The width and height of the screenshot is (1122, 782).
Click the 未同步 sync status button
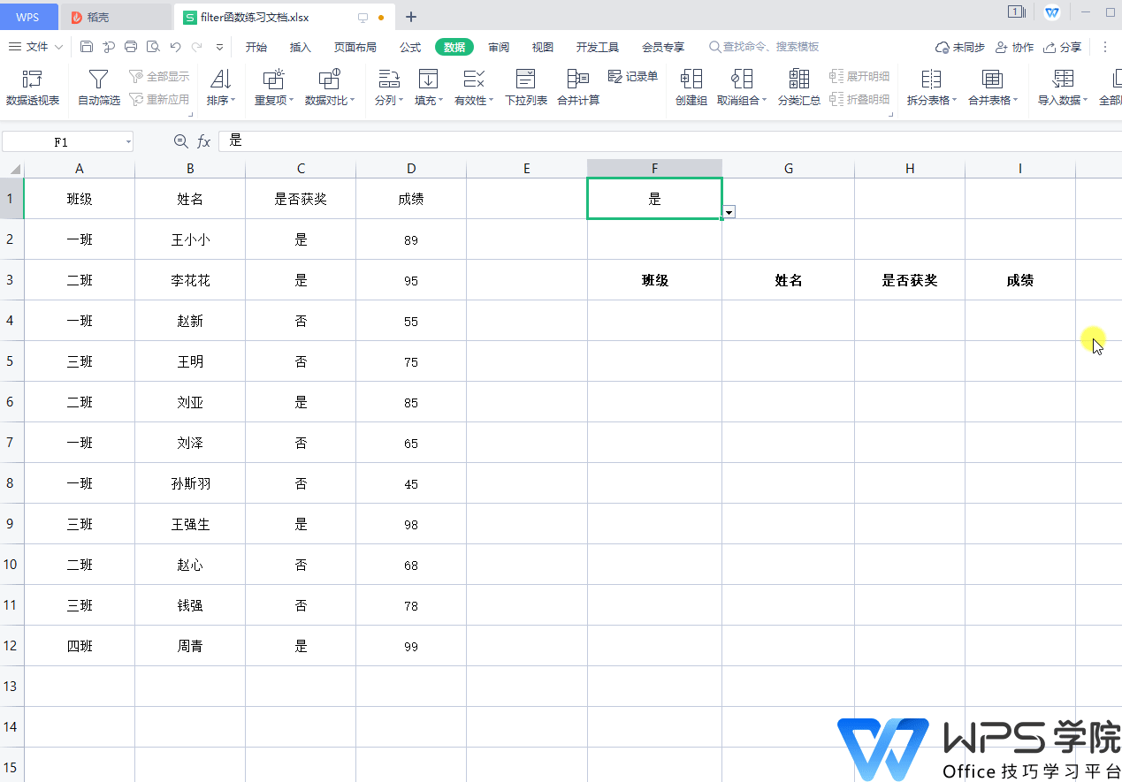click(x=960, y=47)
